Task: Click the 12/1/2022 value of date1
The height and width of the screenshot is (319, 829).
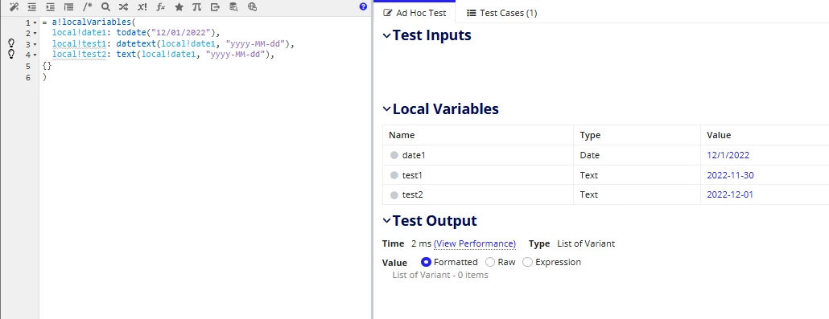Action: pos(728,155)
